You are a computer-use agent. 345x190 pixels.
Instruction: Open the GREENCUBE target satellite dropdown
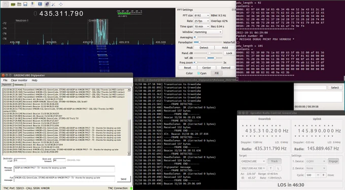pyautogui.click(x=253, y=161)
